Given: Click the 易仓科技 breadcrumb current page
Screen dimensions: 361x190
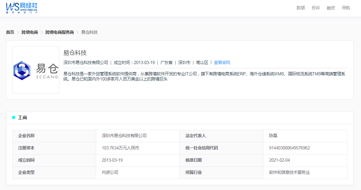Looking at the screenshot, I should 89,32.
